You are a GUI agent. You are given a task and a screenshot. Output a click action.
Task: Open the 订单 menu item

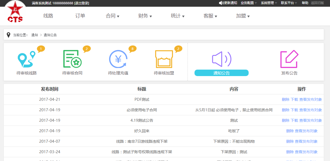tap(80, 16)
